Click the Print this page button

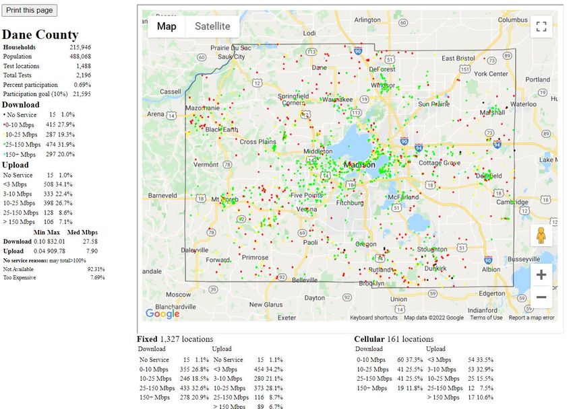point(29,10)
